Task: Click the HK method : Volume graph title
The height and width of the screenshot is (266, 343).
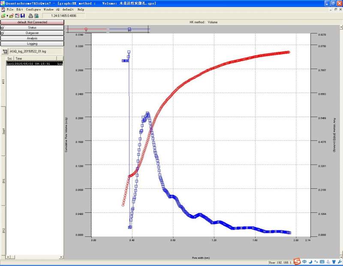Action: (203, 22)
